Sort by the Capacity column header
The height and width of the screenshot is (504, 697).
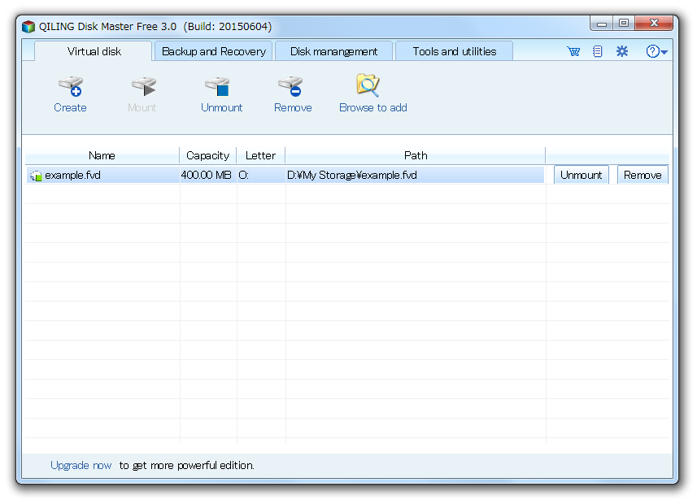pyautogui.click(x=208, y=155)
